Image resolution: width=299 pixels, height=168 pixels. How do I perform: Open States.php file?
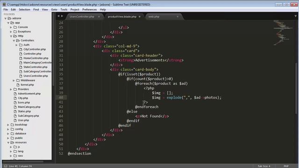tap(24, 112)
